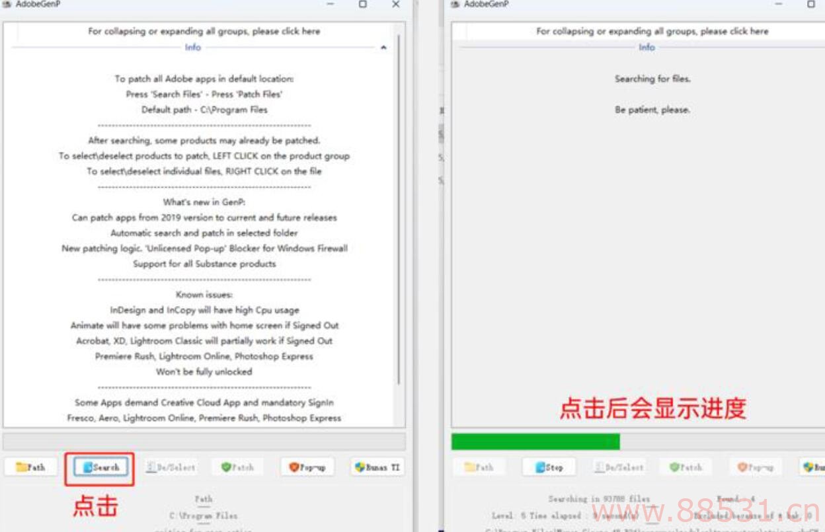Click 'For collapsing or expanding all groups' header, right window

652,31
